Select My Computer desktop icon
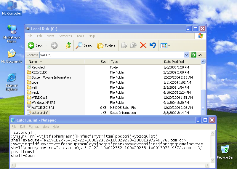 [x=12, y=6]
